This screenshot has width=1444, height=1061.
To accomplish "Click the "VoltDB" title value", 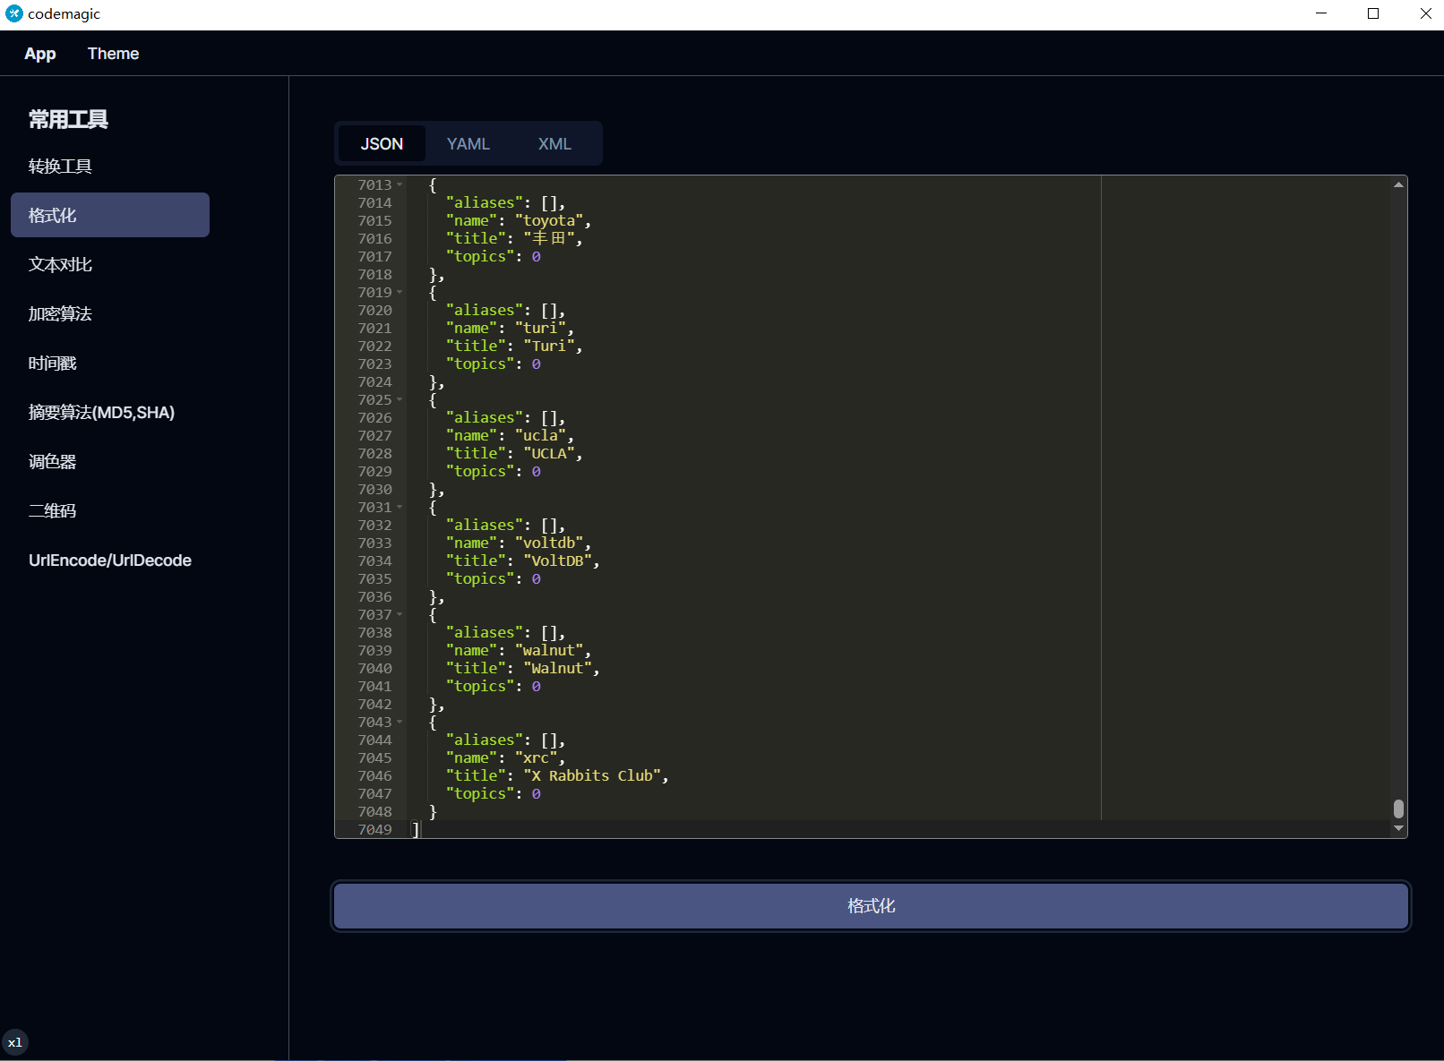I will 558,561.
